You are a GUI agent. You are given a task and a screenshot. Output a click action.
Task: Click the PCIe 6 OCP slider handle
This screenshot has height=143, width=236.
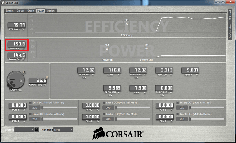[190, 119]
